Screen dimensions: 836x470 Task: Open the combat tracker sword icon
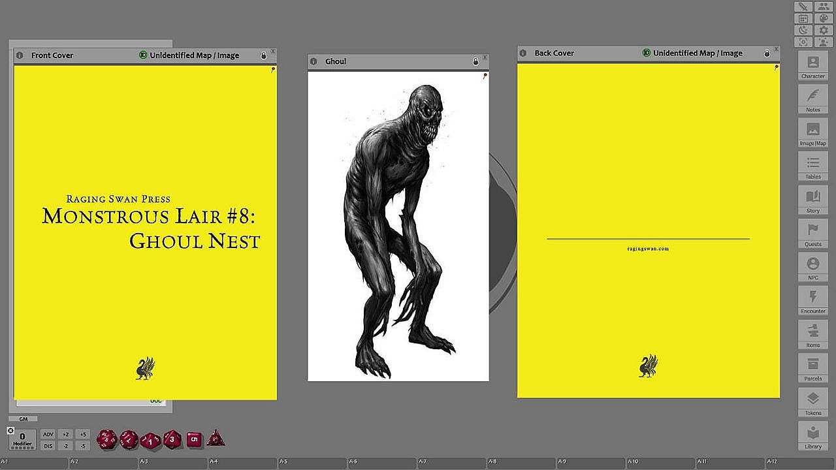click(803, 7)
